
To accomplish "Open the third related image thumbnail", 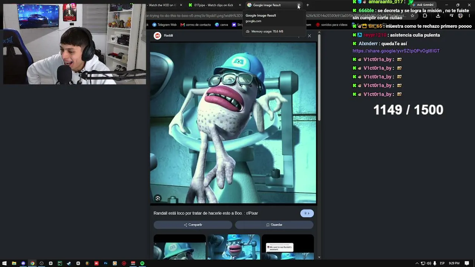I will point(288,247).
